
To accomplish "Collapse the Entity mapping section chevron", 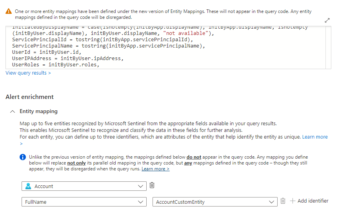I will click(13, 111).
